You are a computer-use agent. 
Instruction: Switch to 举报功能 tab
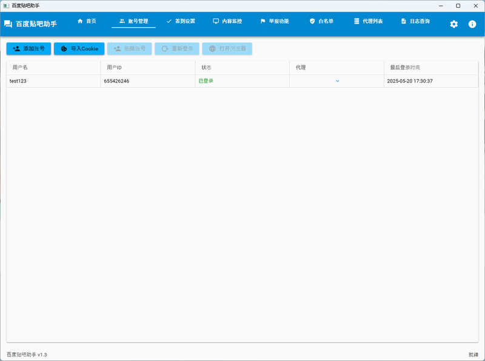click(x=275, y=21)
